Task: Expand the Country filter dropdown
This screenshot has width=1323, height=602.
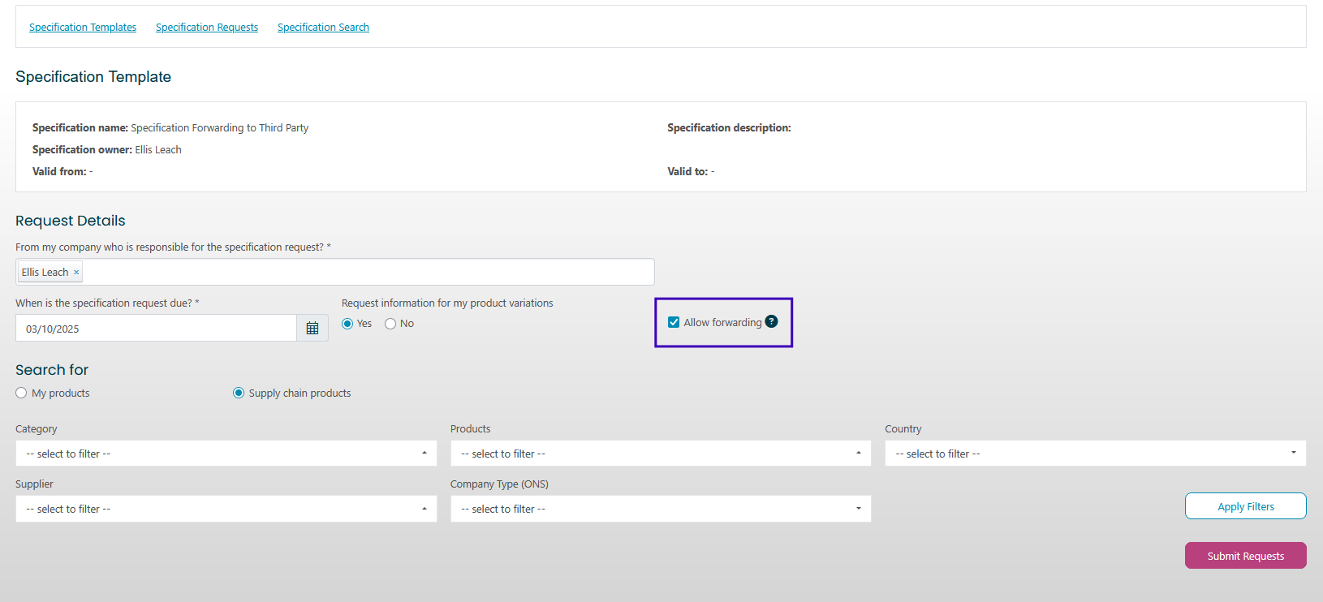Action: [x=1095, y=454]
